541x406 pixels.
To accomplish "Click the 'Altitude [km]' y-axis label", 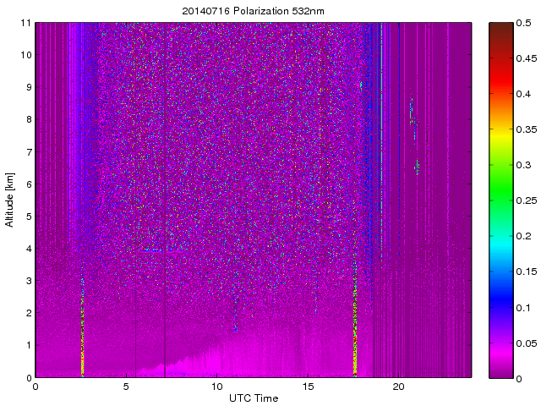I will click(x=10, y=200).
